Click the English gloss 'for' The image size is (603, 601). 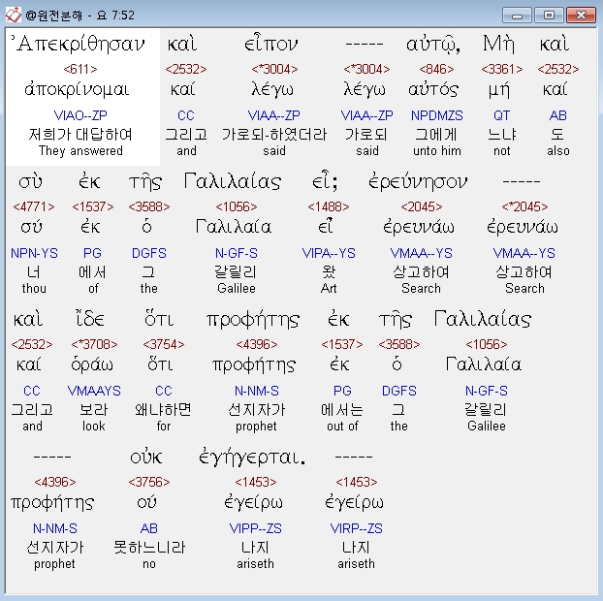[x=164, y=427]
